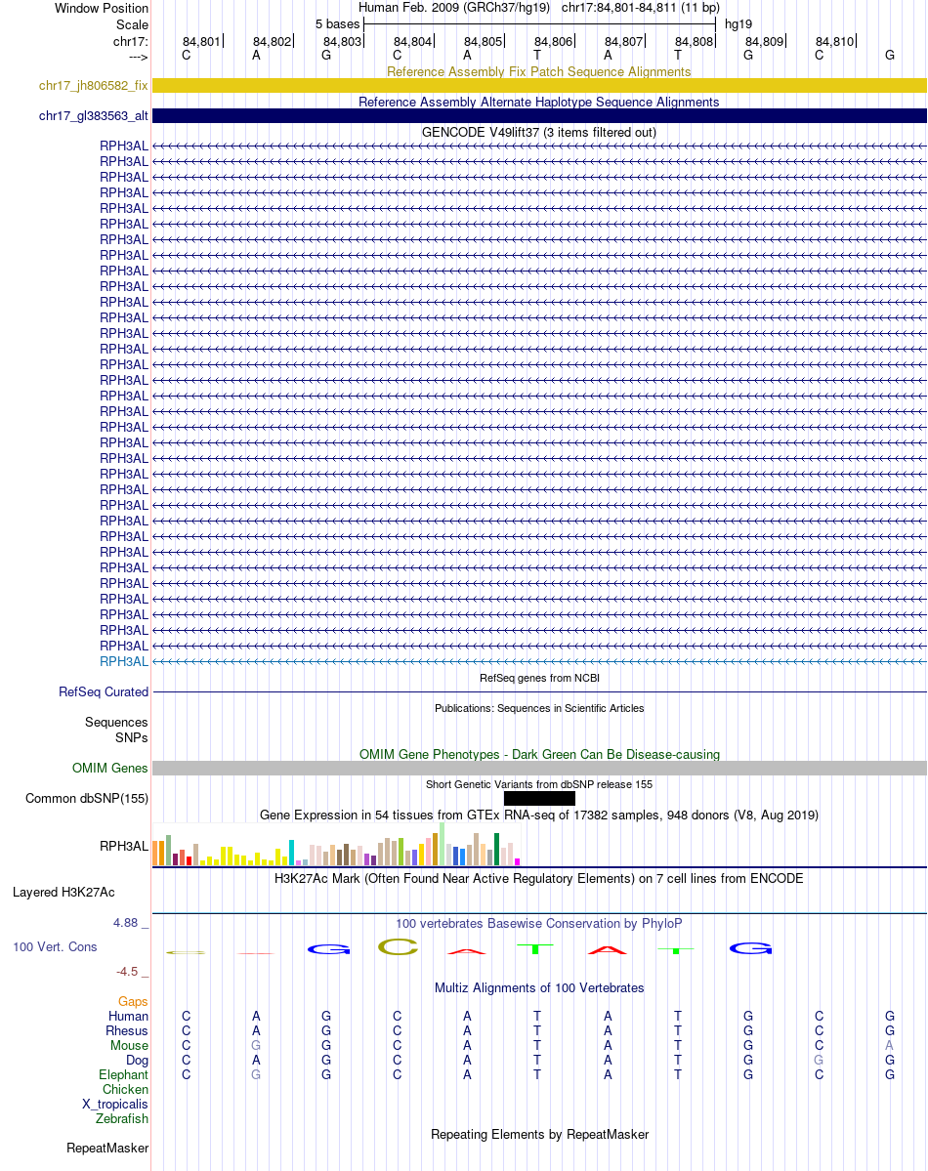Select the Chicken alignment row label
This screenshot has height=1171, width=928.
pyautogui.click(x=126, y=1090)
